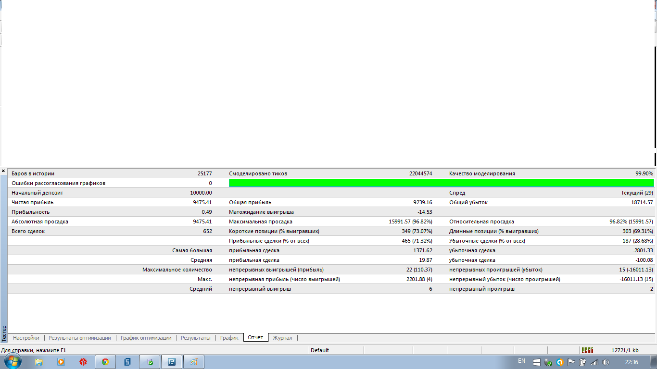Select the value 25177
Screen dimensions: 657x369
(x=204, y=173)
